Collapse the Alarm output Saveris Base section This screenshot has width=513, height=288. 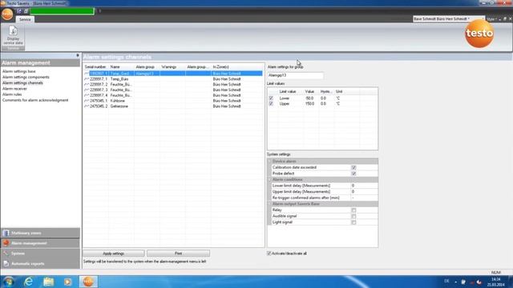[270, 204]
